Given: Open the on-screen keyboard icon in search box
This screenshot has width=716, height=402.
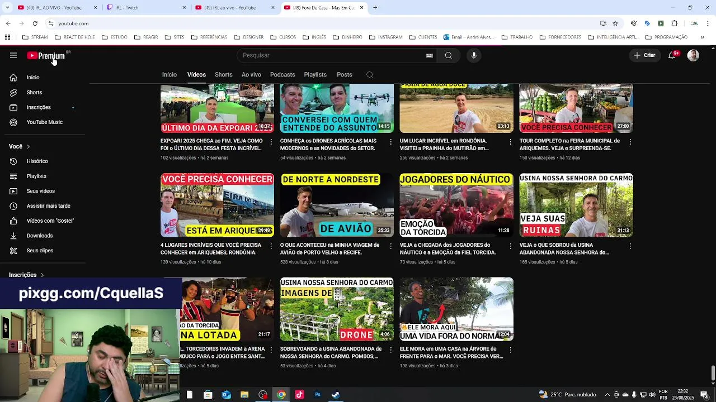Looking at the screenshot, I should [429, 55].
